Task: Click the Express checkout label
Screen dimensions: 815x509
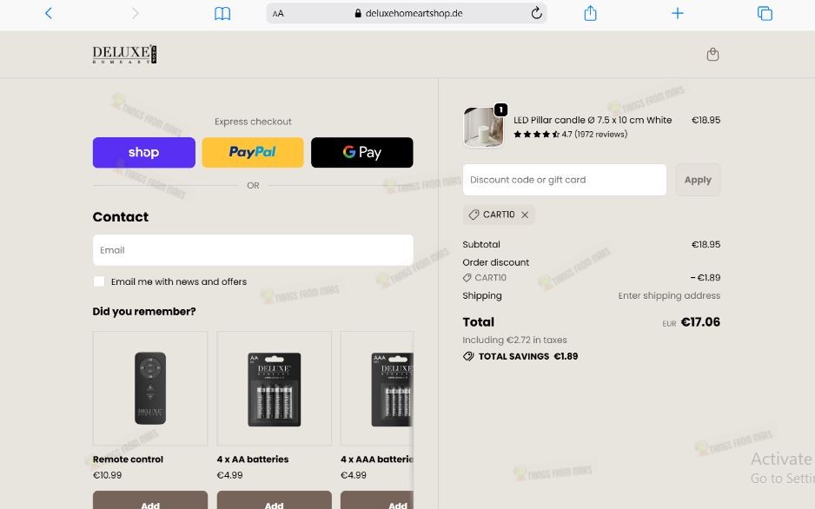Action: (x=253, y=122)
